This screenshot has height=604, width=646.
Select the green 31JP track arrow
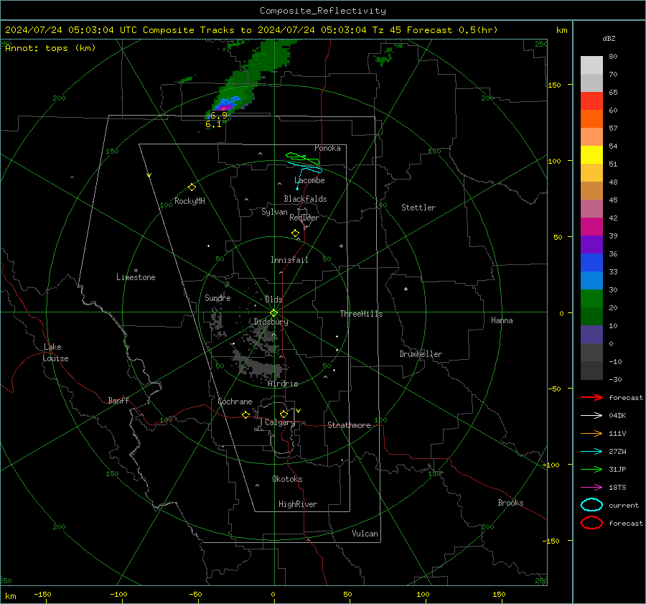[591, 469]
